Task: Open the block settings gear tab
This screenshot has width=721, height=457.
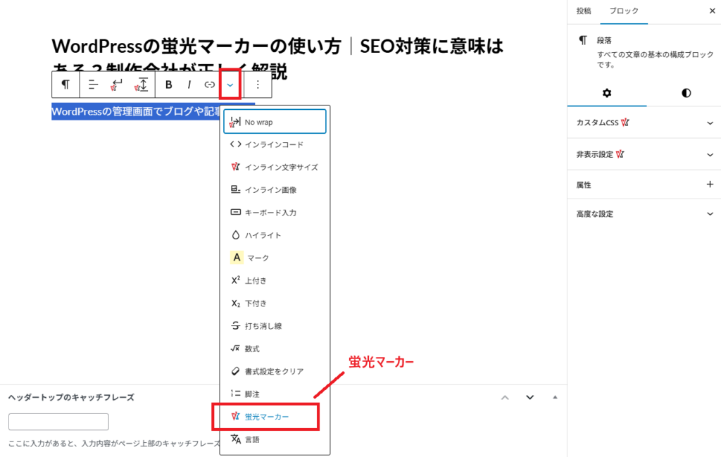Action: tap(606, 93)
